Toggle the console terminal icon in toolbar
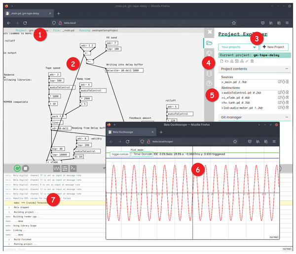Screen dimensions: 296x254 click(x=73, y=169)
